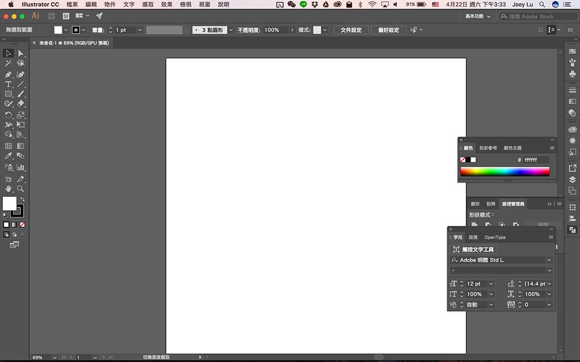580x362 pixels.
Task: Click the large Fill color box
Action: (x=10, y=203)
